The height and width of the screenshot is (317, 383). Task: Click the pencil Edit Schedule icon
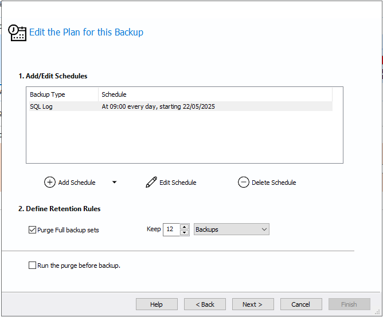[x=151, y=182]
